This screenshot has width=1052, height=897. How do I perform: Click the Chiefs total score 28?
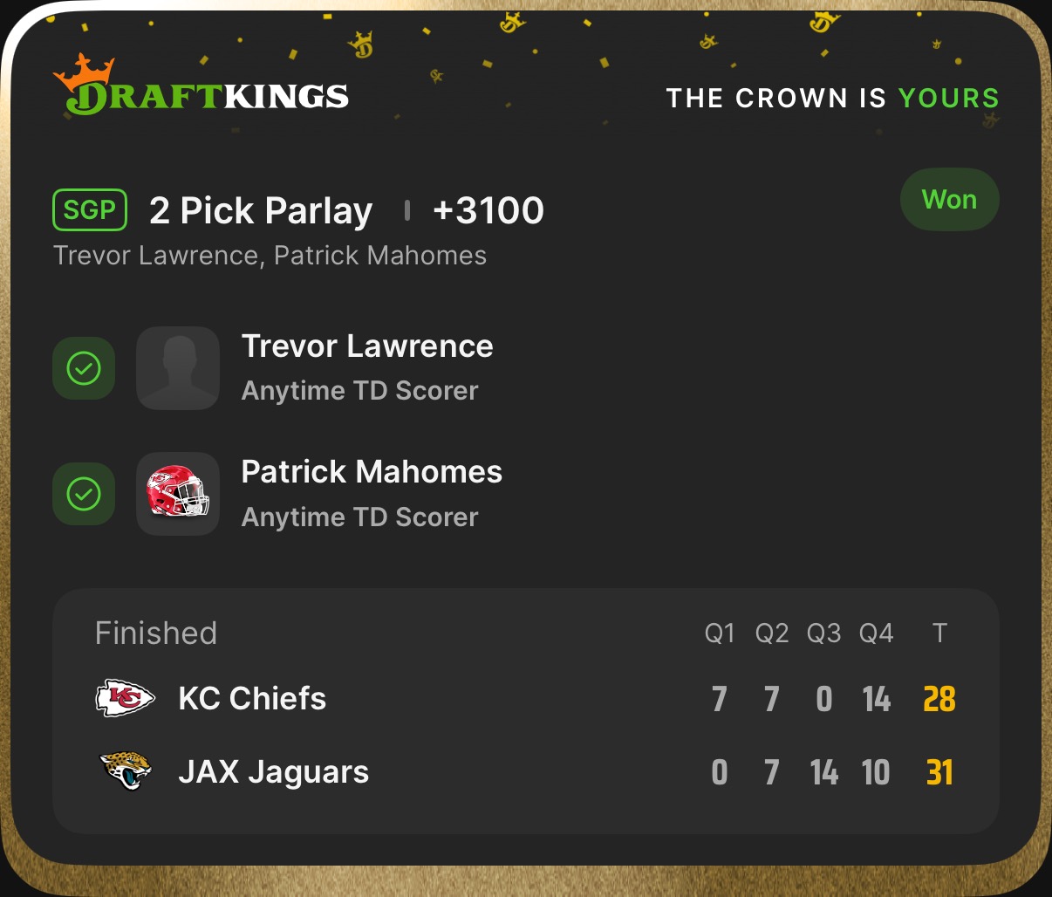pyautogui.click(x=939, y=699)
